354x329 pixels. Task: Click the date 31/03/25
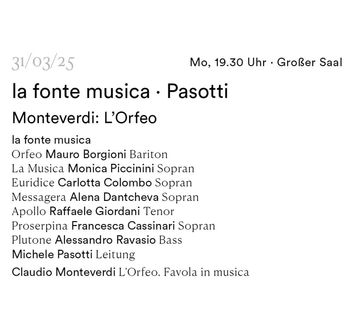[43, 62]
